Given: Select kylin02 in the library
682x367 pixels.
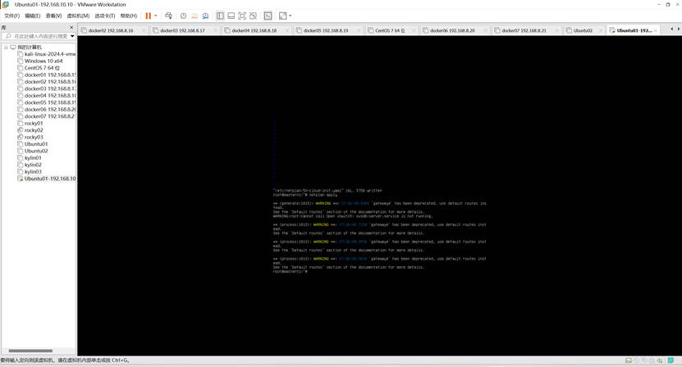Looking at the screenshot, I should pos(30,165).
